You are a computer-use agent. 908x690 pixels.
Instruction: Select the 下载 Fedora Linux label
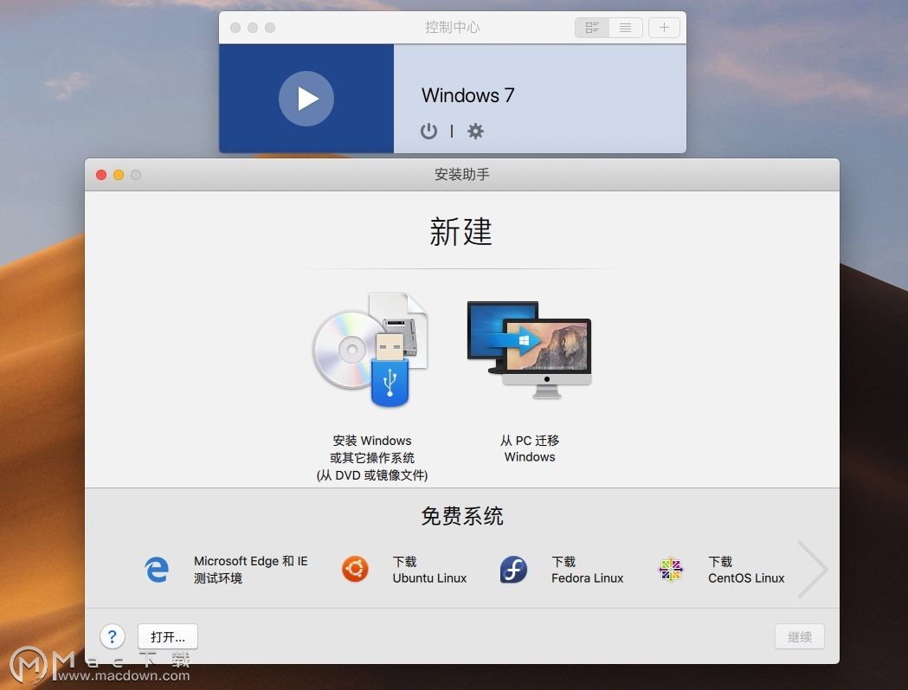tap(587, 569)
